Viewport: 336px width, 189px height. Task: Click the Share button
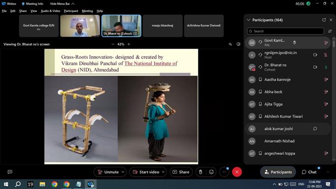coord(181,172)
